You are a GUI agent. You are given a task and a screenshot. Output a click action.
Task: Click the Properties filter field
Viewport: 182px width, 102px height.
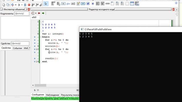(20, 43)
